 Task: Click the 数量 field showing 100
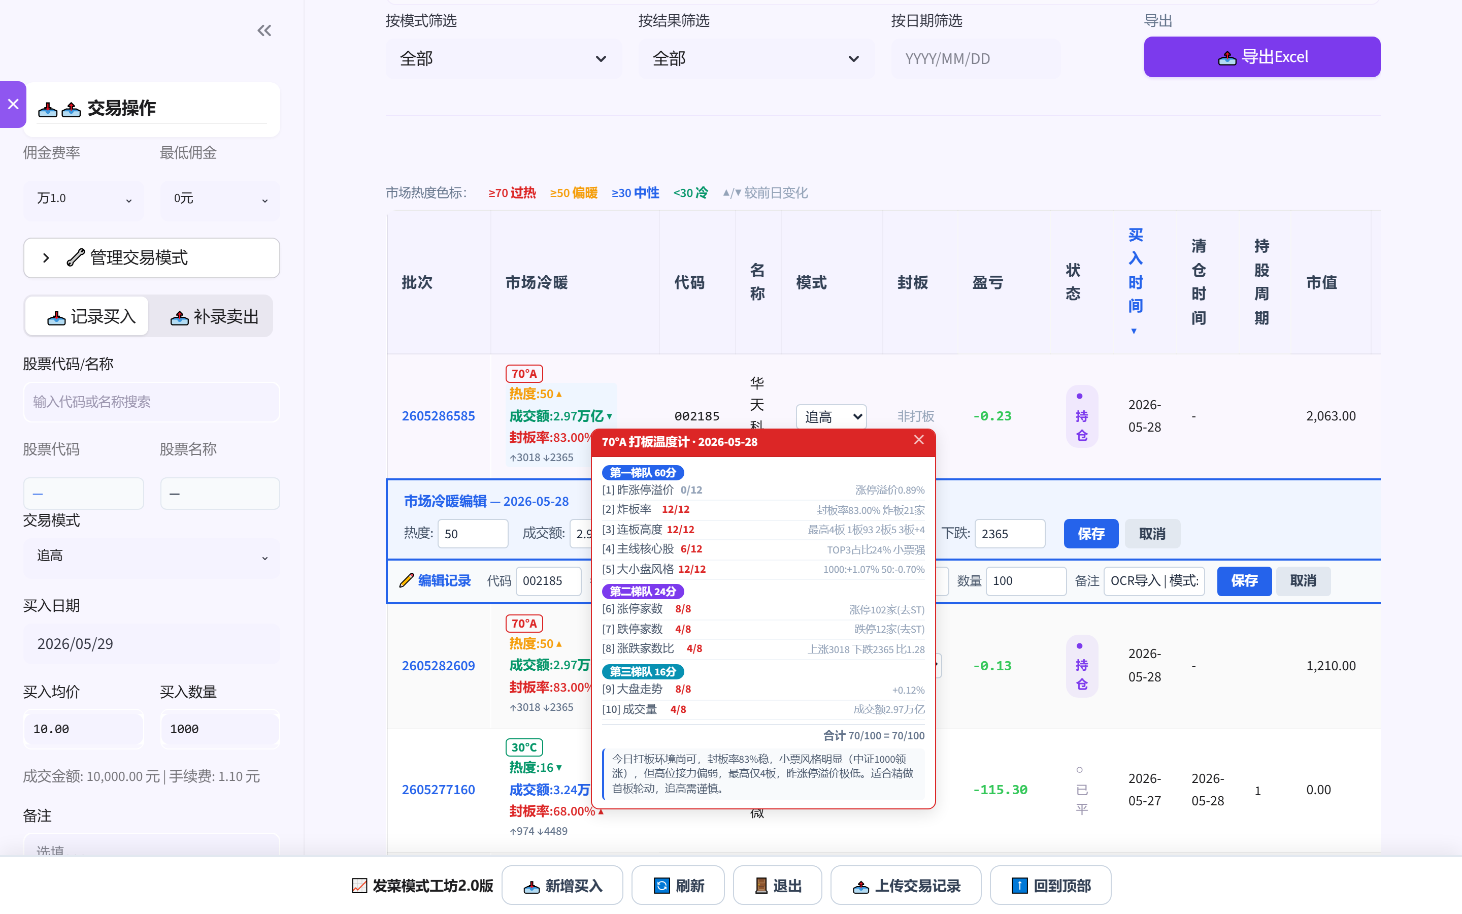coord(1026,581)
